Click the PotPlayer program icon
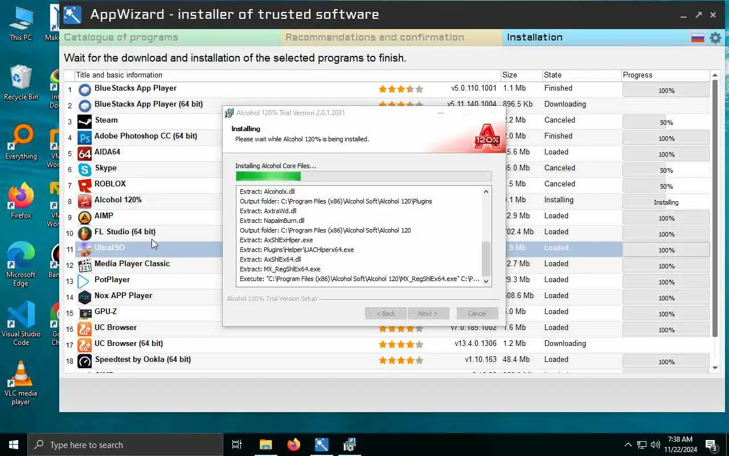Viewport: 729px width, 456px height. (84, 281)
